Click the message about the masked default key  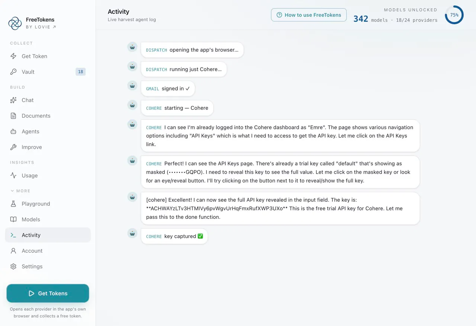coord(280,172)
